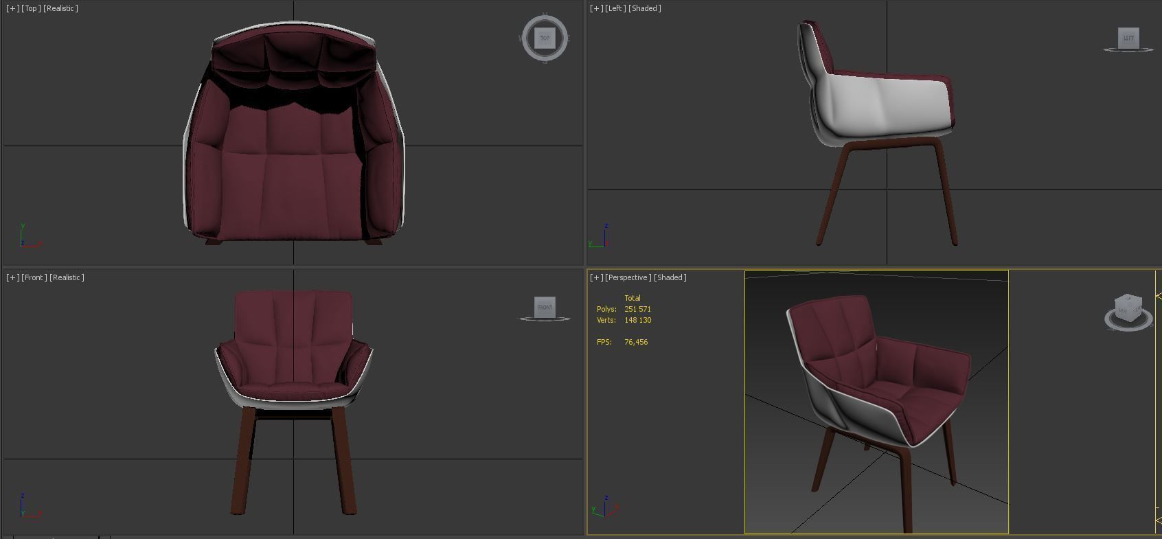Open the [Realistic] shading menu in the Top viewport
The image size is (1162, 539).
click(x=60, y=8)
